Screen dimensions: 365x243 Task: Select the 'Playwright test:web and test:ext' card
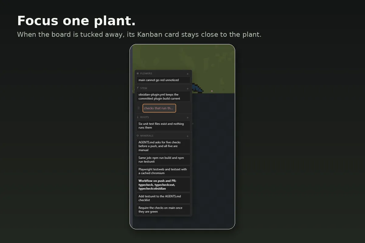(x=163, y=171)
